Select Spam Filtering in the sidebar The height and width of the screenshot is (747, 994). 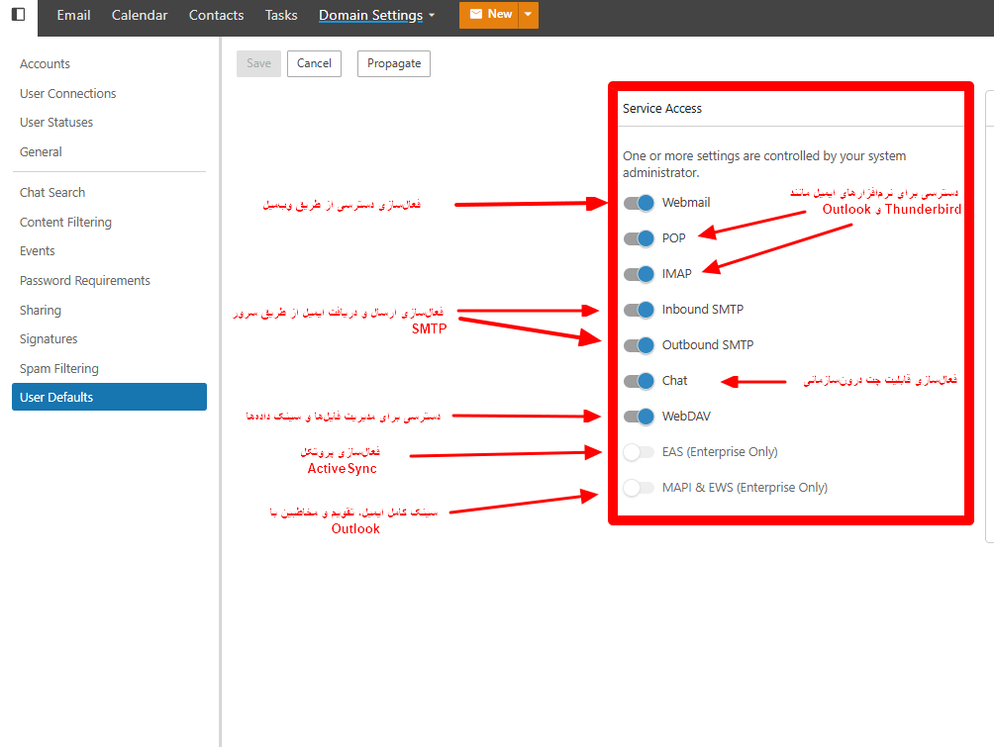pos(59,369)
